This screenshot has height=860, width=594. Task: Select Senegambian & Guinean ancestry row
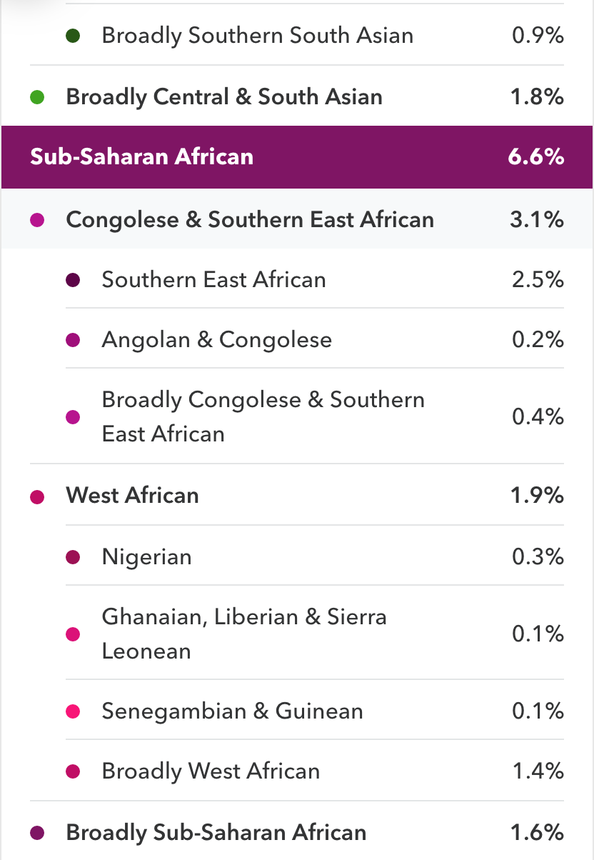(x=315, y=711)
